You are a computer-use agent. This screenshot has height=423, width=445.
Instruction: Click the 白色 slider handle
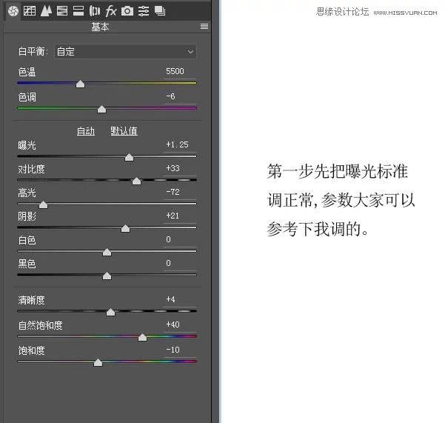click(107, 252)
